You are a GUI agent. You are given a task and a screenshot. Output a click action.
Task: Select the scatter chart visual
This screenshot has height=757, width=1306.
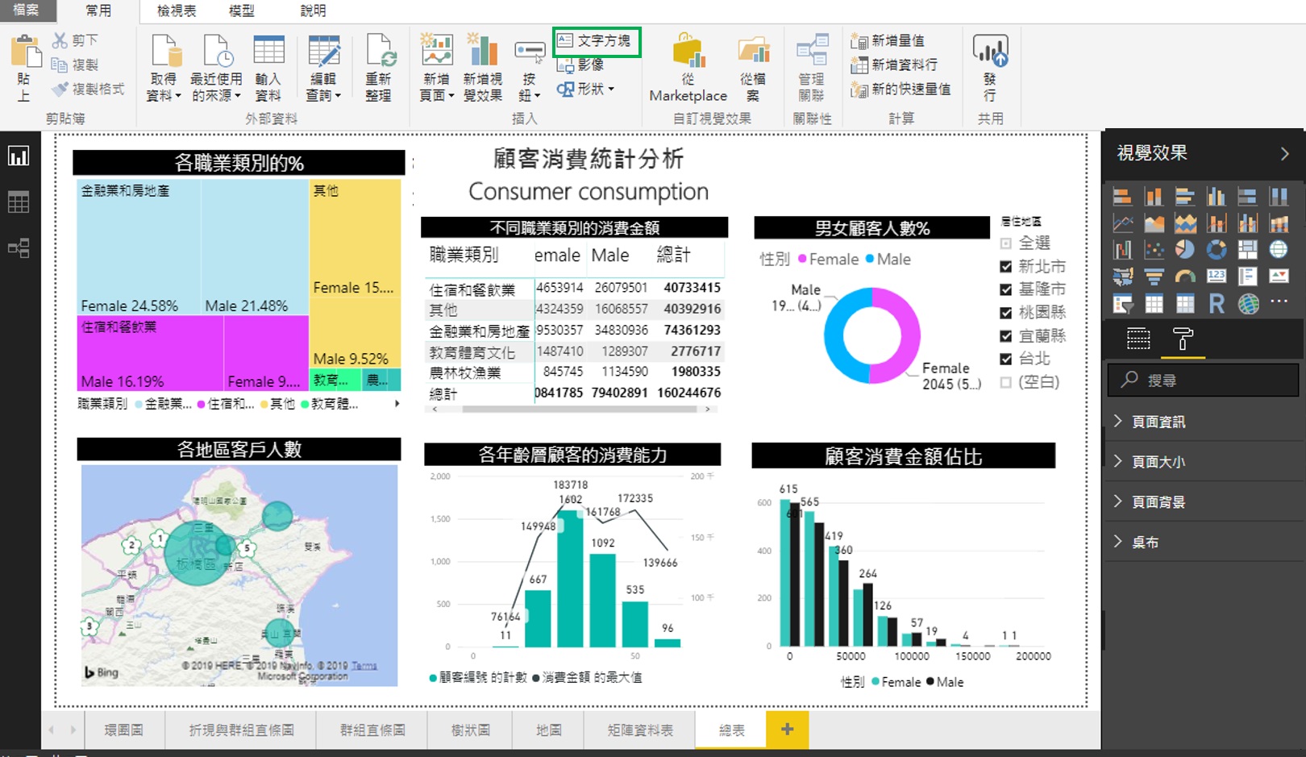(1154, 250)
